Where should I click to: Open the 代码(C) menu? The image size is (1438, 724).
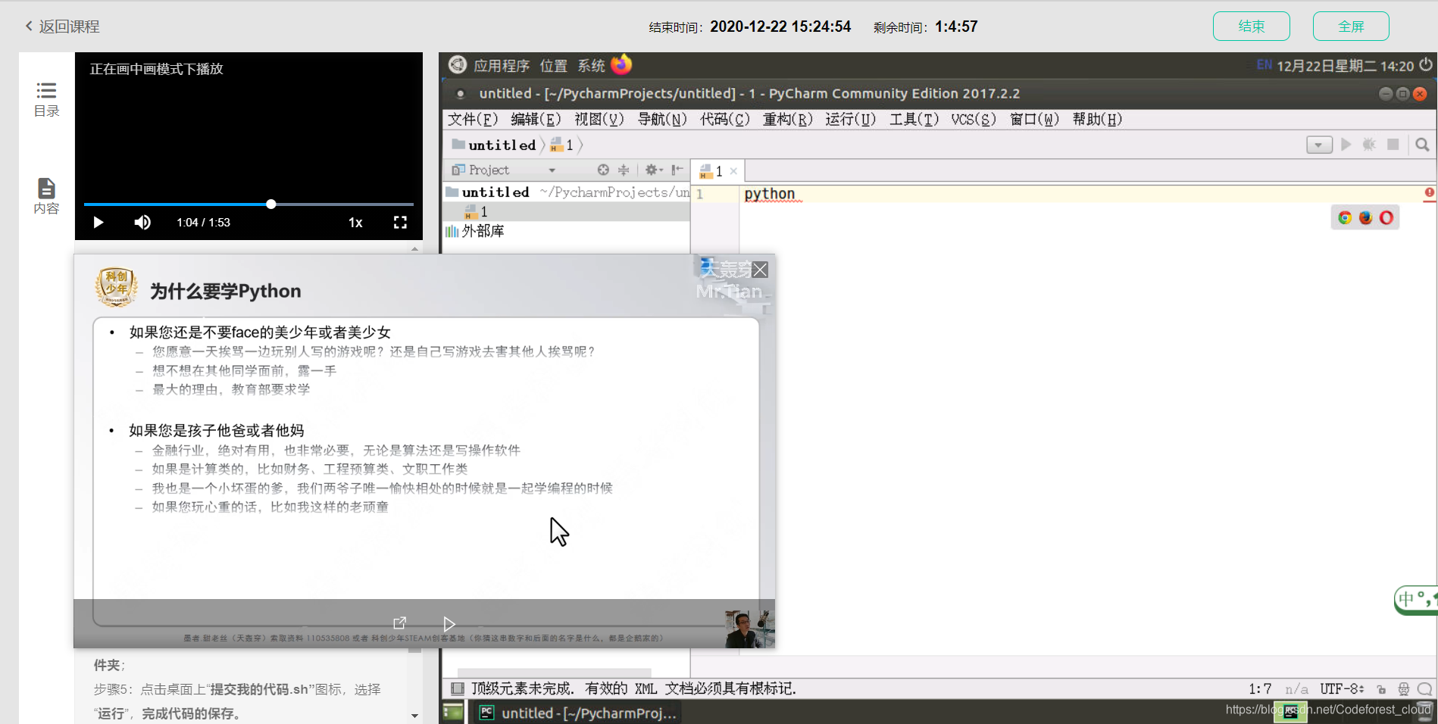(724, 120)
